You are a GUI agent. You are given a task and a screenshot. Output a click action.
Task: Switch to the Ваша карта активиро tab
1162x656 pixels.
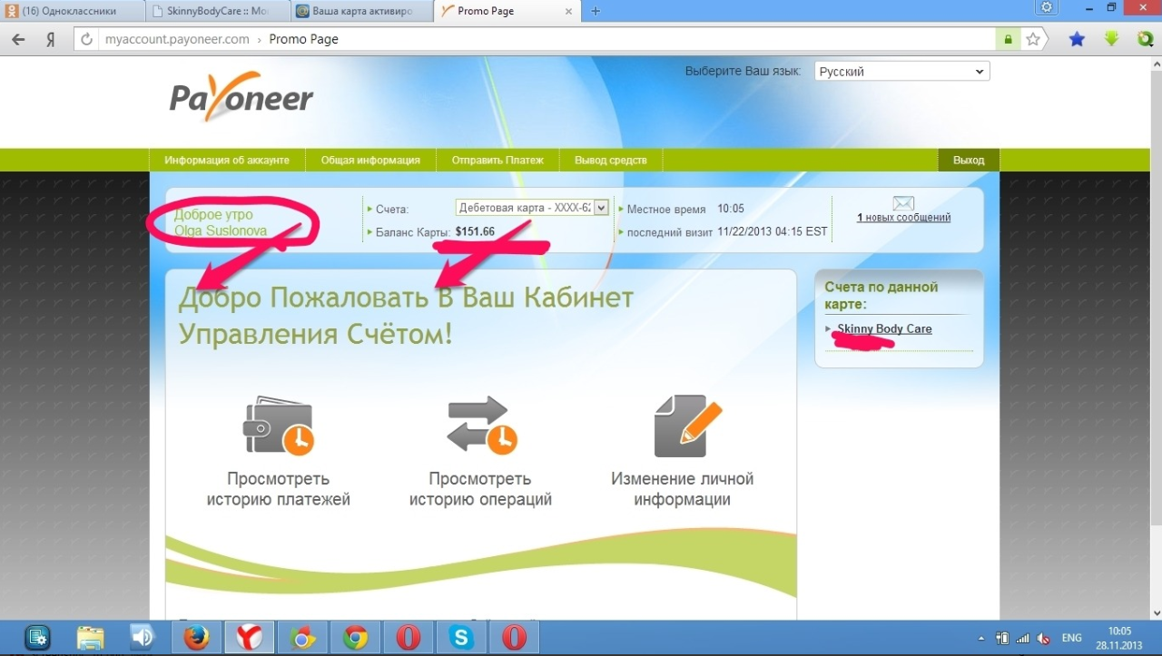tap(362, 12)
